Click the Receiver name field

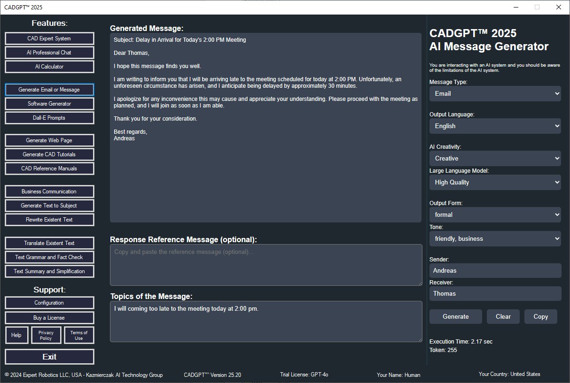(x=495, y=293)
